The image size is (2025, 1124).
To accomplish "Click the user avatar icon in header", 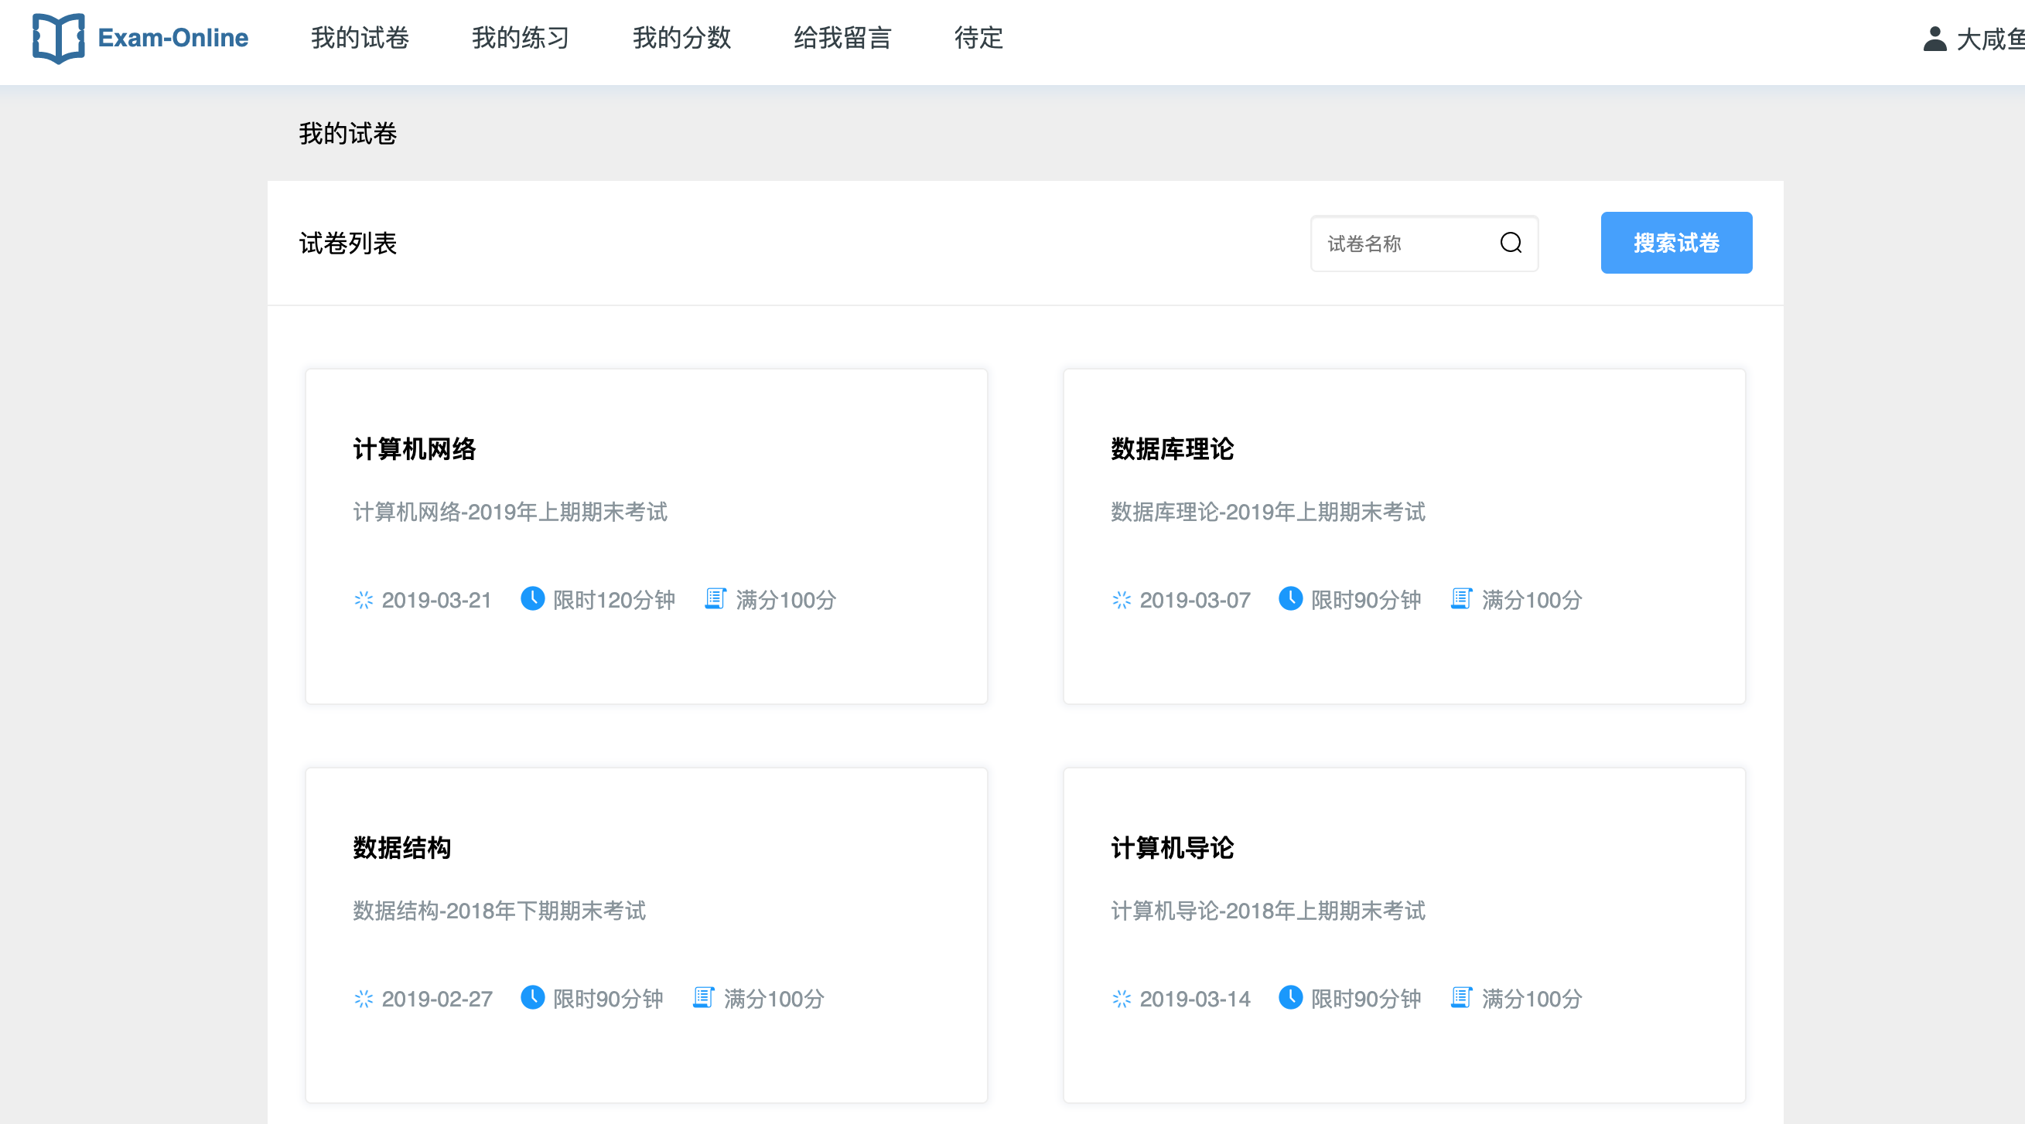I will coord(1935,39).
